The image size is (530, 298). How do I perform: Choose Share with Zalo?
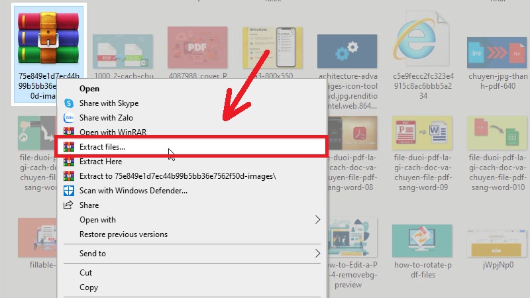pos(106,118)
